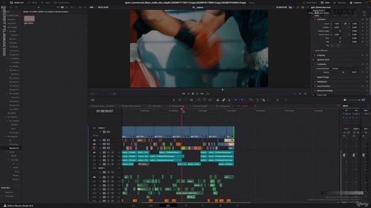The width and height of the screenshot is (371, 208).
Task: Switch to the red active timeline tab
Action: point(243,106)
